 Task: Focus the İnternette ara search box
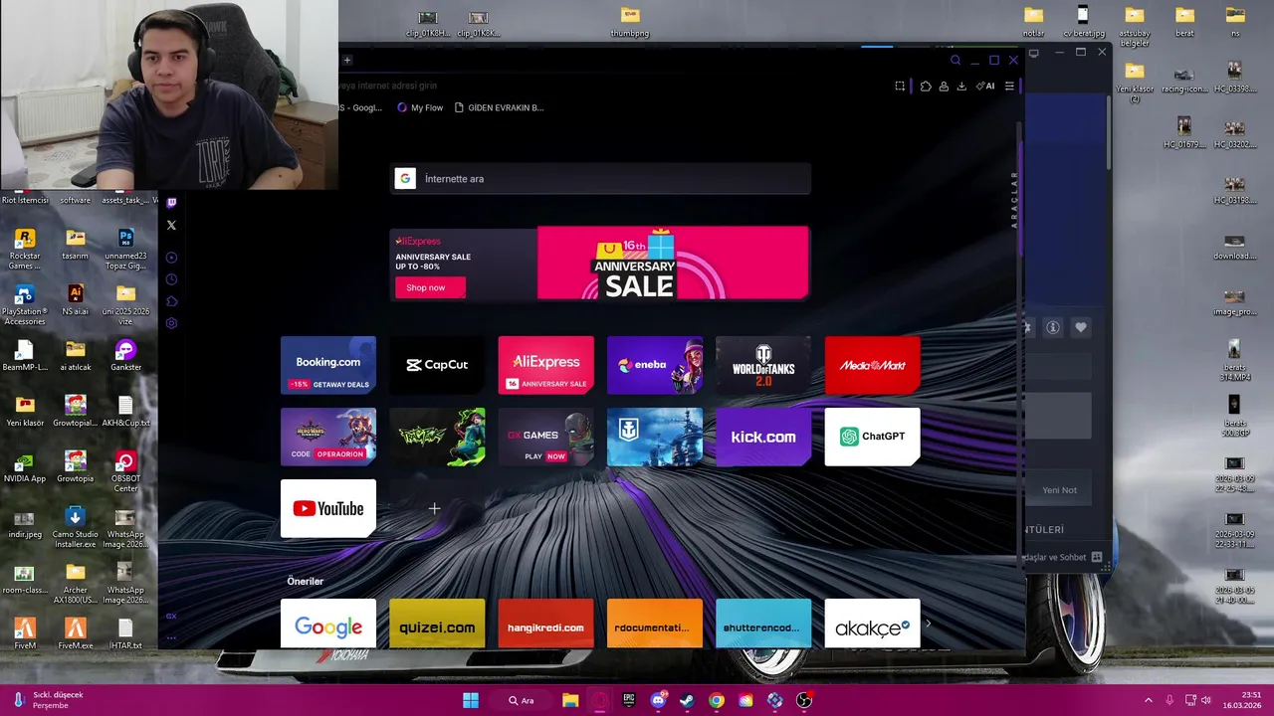coord(600,179)
